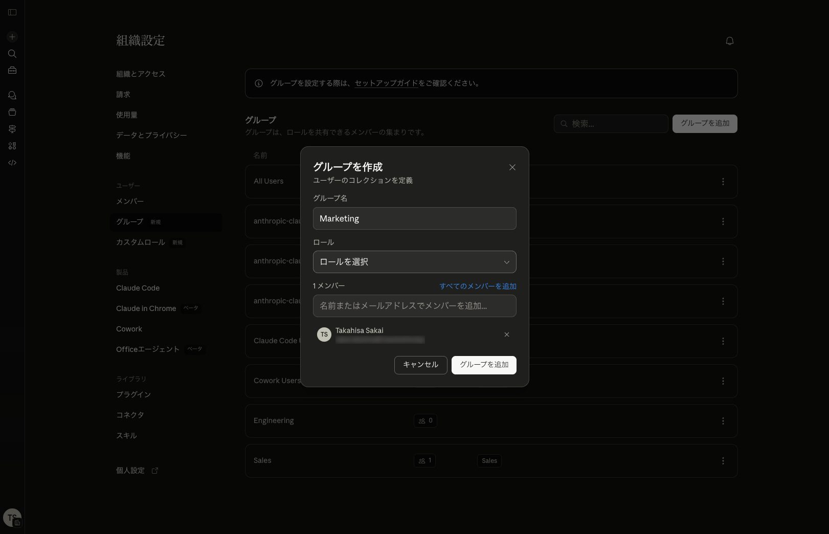Click the code </> icon in sidebar

pyautogui.click(x=12, y=163)
